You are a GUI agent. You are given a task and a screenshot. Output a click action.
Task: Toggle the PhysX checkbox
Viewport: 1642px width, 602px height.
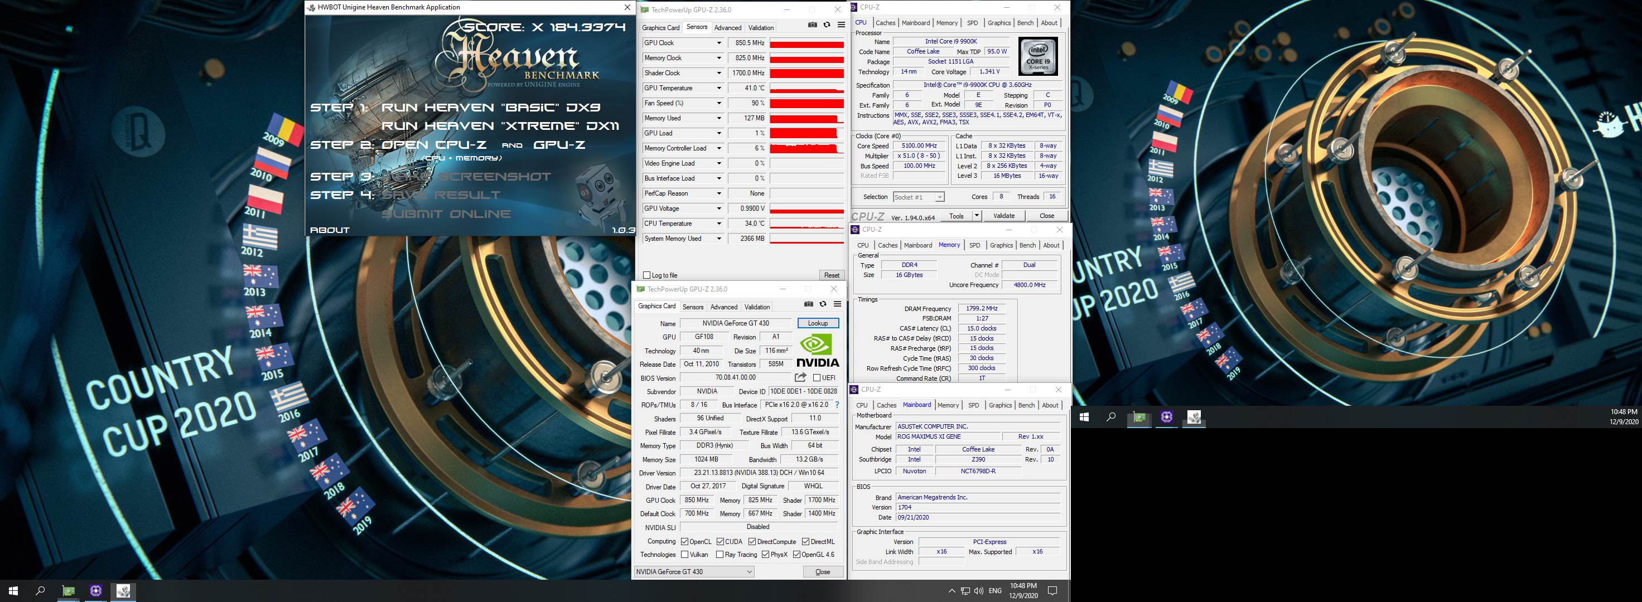point(765,554)
